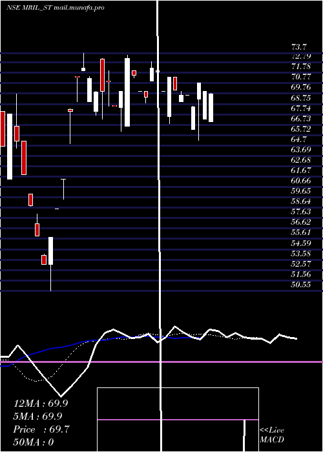This screenshot has height=452, width=323.
Task: Select the 68.75 price axis label
Action: (301, 98)
